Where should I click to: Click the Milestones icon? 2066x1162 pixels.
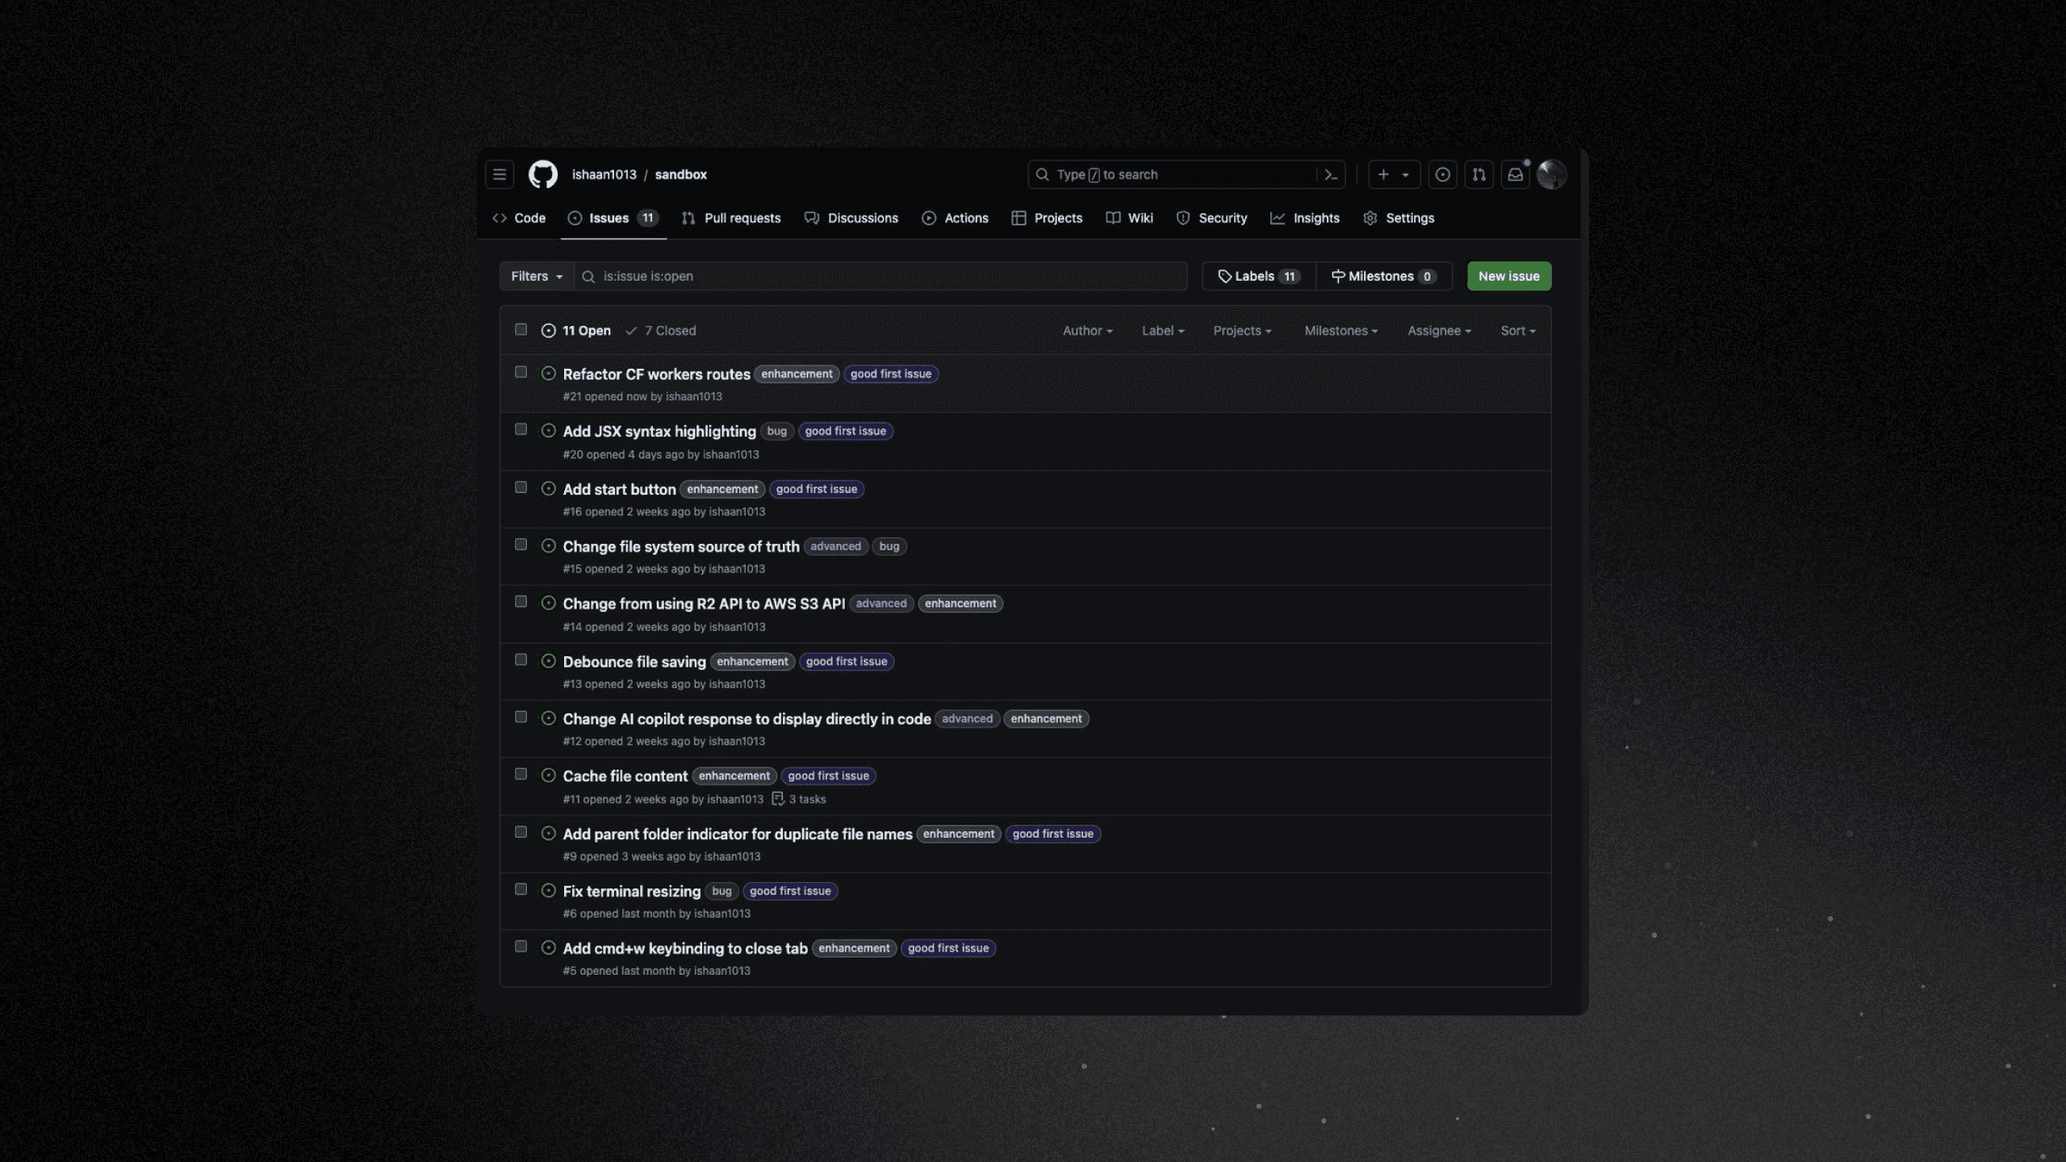point(1338,275)
